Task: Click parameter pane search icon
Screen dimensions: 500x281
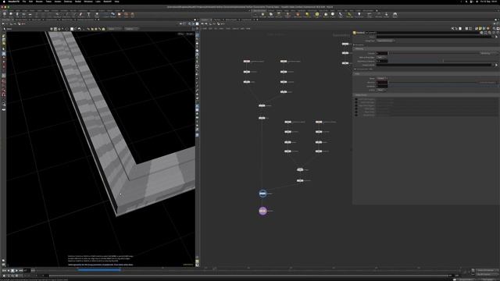Action: click(x=490, y=33)
